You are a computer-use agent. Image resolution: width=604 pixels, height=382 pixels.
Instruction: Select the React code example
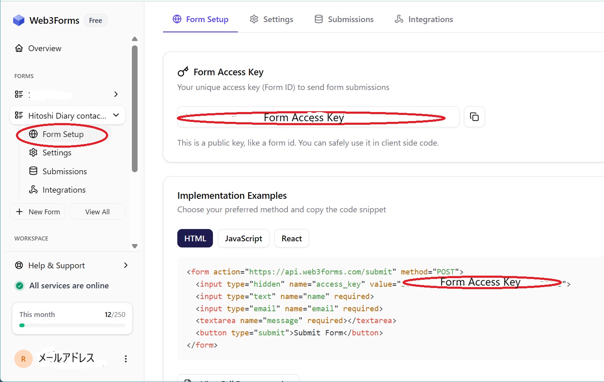tap(292, 238)
